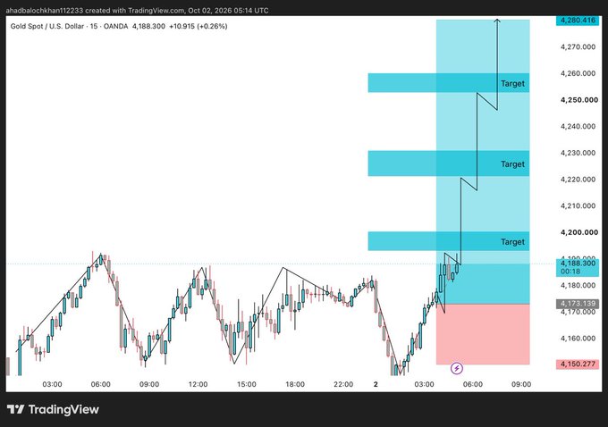Click the 4,200.000 price axis label

(579, 232)
